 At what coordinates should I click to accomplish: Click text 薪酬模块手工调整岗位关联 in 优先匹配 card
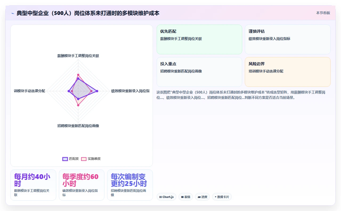tap(181, 39)
